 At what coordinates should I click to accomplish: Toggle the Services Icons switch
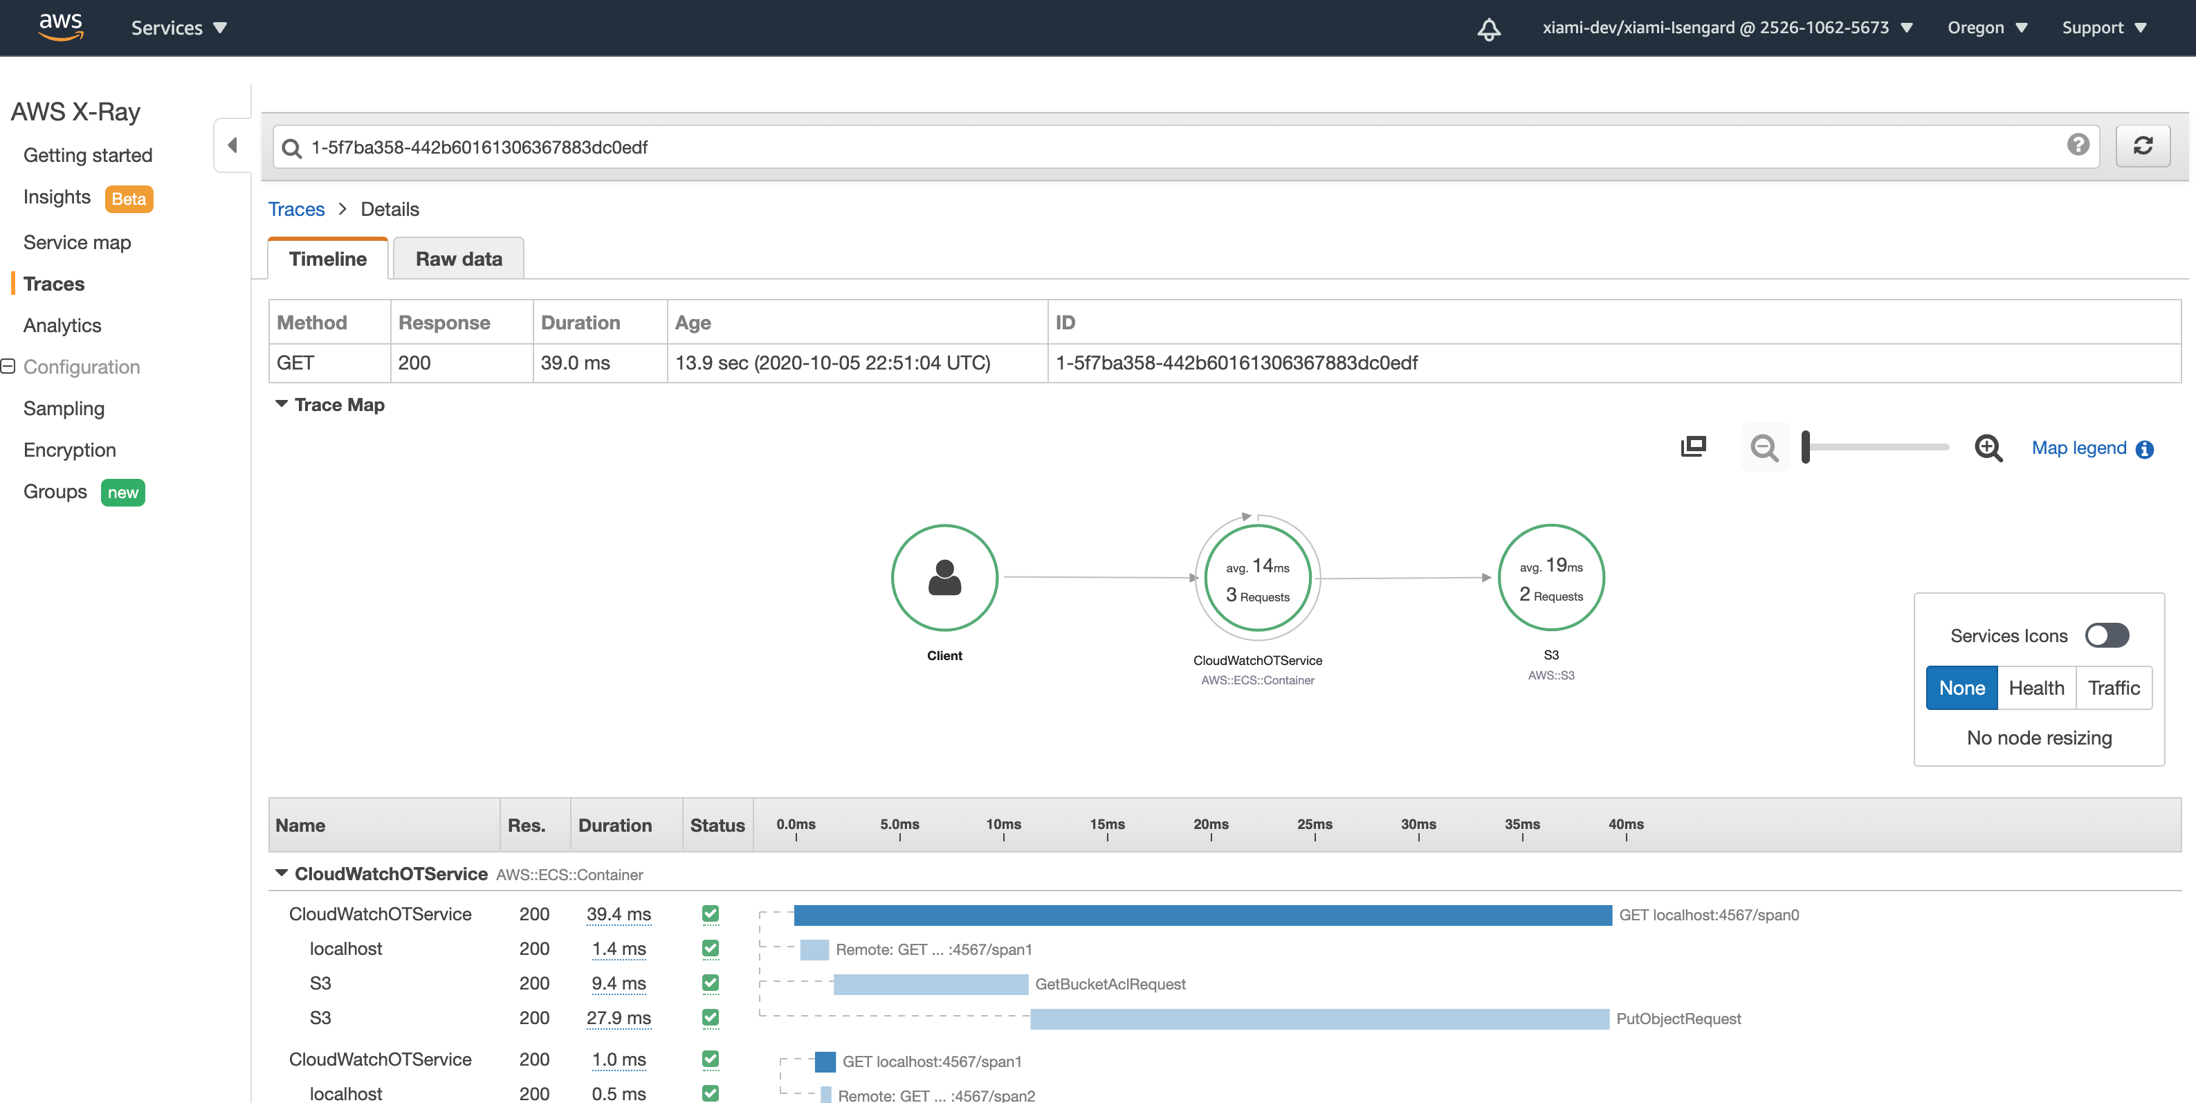[2107, 635]
